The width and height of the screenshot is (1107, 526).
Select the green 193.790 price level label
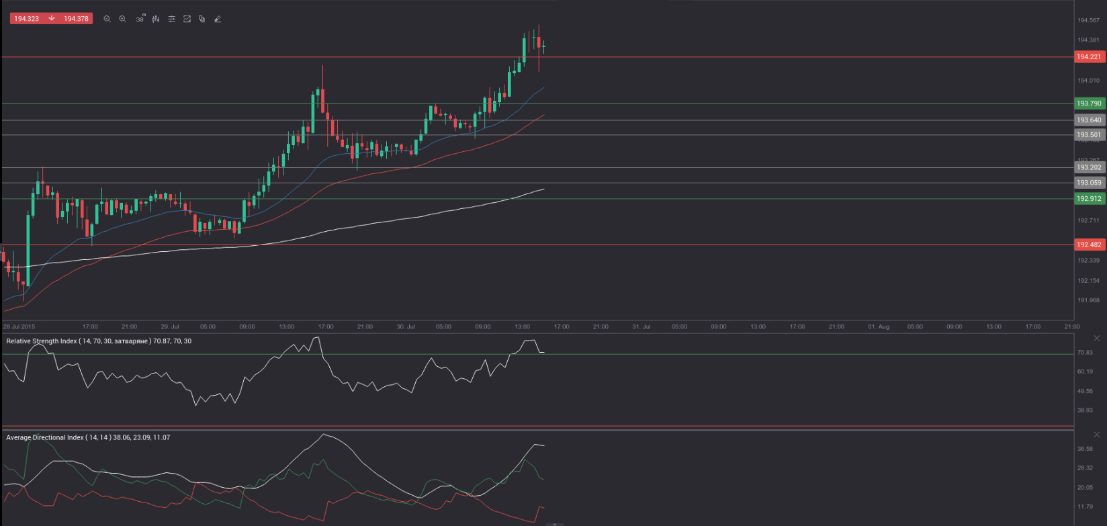[x=1089, y=103]
